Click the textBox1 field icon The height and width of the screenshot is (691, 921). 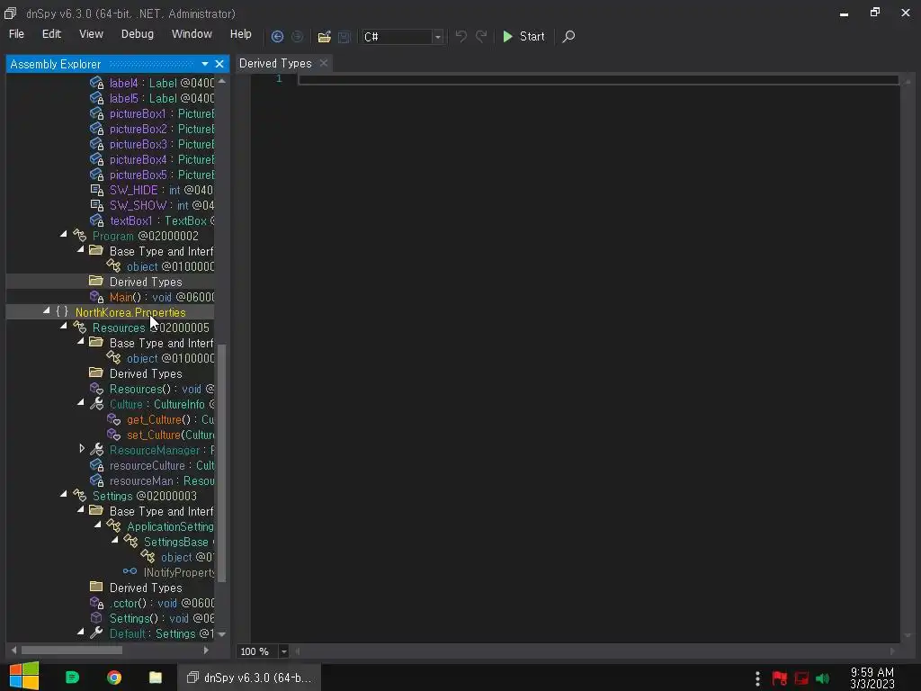pyautogui.click(x=96, y=220)
